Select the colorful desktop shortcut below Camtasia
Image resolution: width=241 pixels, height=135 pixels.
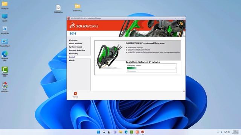click(x=5, y=87)
